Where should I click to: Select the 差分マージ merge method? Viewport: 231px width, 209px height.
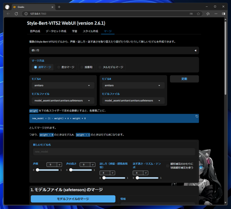point(66,67)
